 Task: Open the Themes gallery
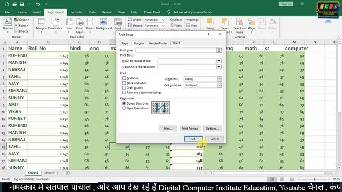[7, 25]
